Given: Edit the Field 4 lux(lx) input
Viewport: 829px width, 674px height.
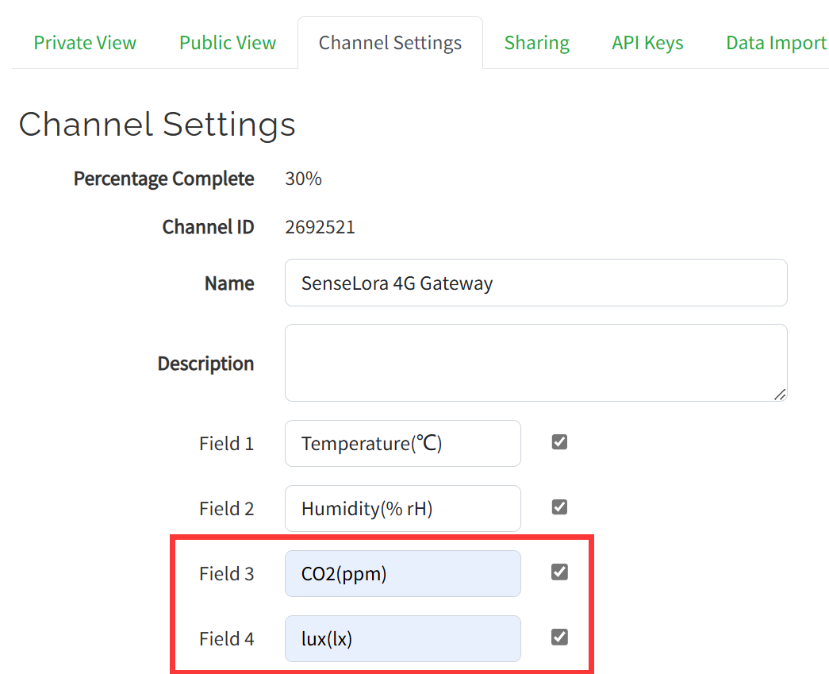Looking at the screenshot, I should coord(403,638).
